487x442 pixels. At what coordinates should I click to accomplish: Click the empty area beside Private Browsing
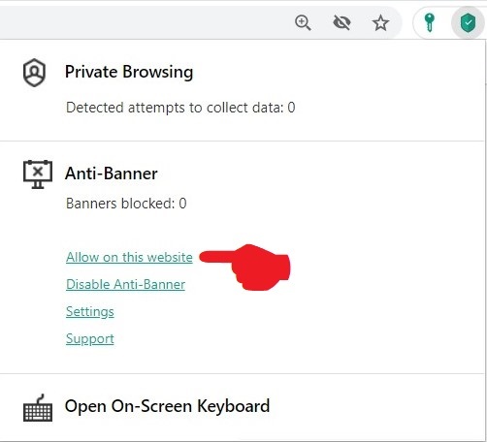pyautogui.click(x=340, y=72)
